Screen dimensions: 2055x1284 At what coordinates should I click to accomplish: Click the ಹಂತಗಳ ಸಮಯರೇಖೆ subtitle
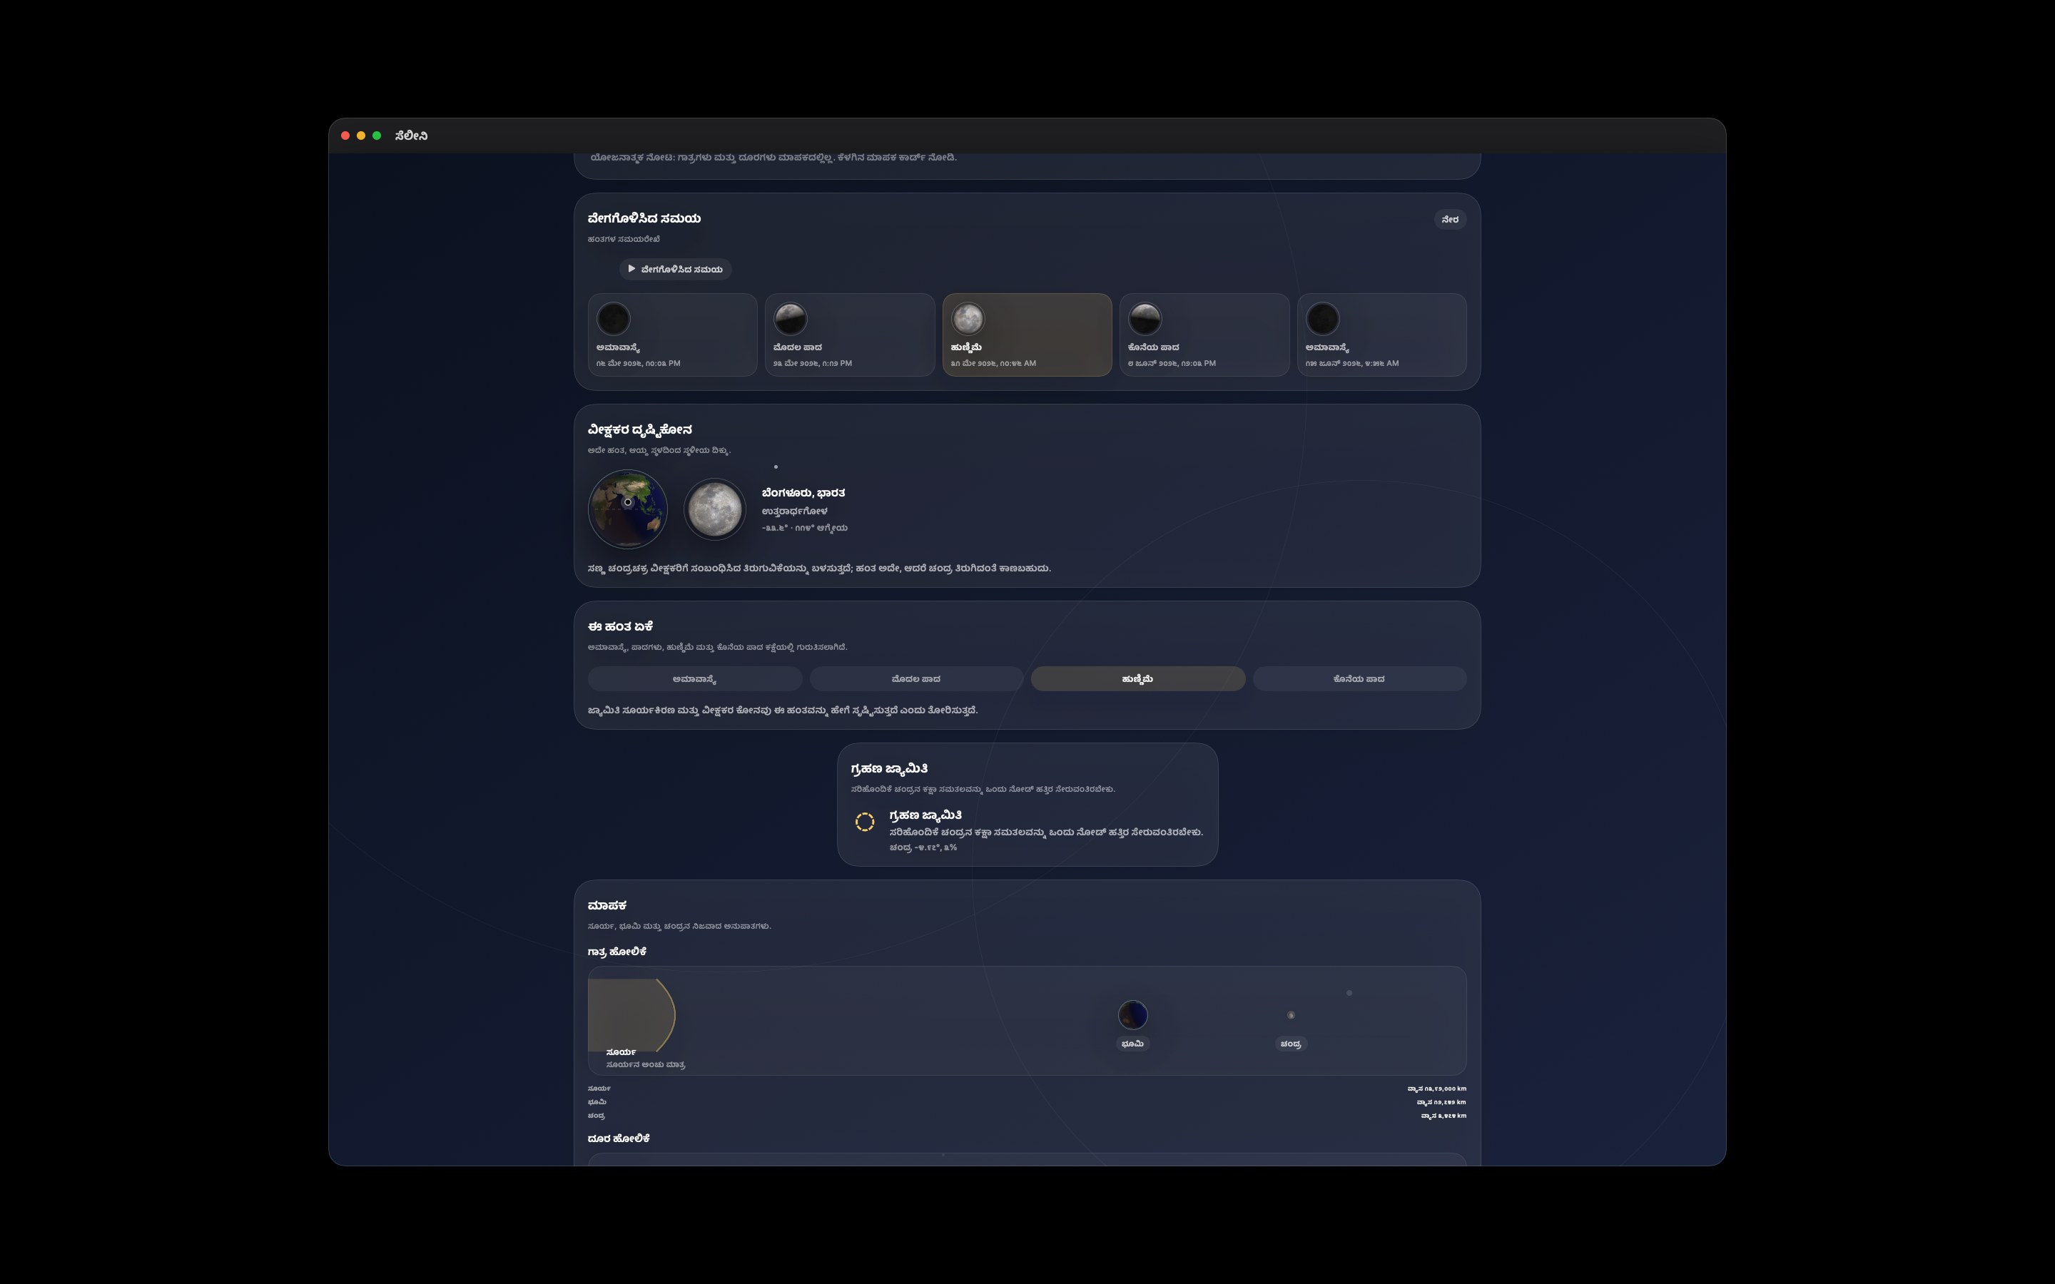click(624, 240)
